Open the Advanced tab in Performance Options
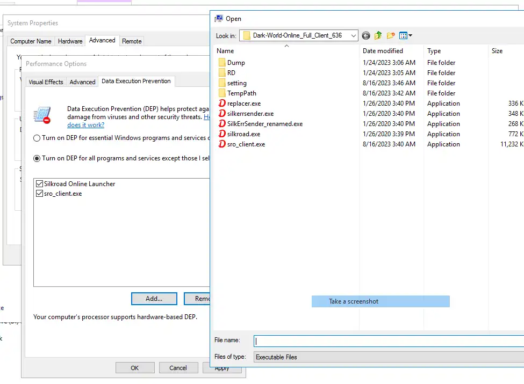Viewport: 524px width, 384px height. click(x=83, y=82)
